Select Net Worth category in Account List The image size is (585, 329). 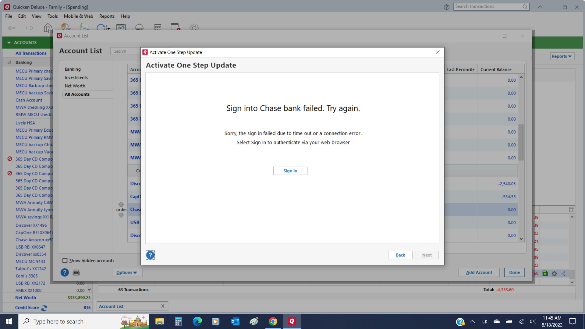click(75, 86)
